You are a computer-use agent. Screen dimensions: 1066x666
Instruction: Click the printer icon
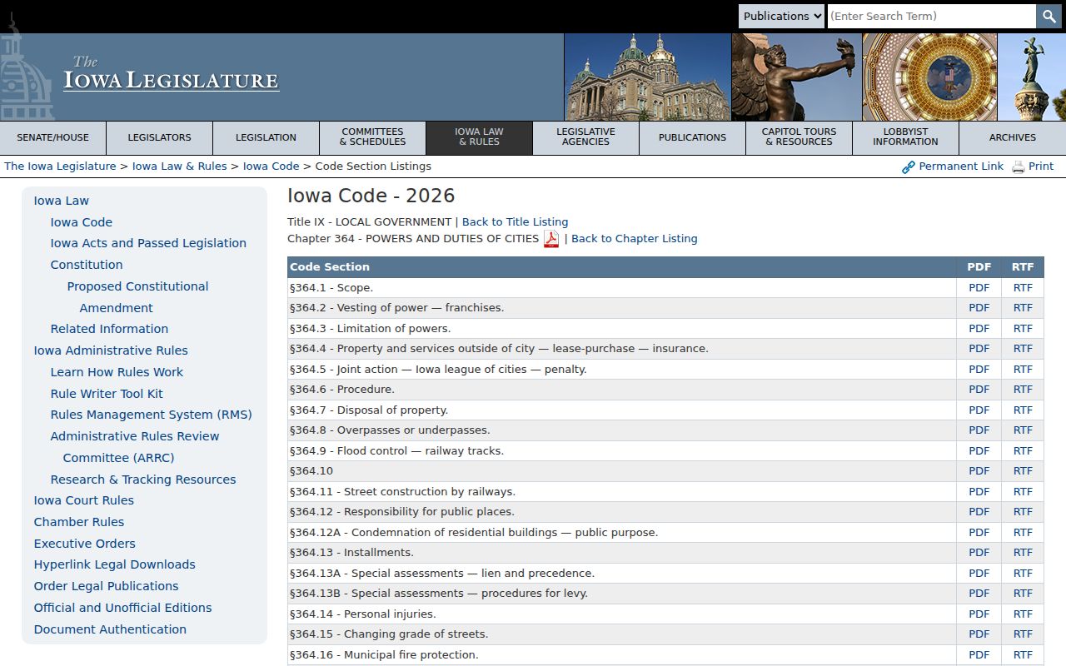(1018, 167)
